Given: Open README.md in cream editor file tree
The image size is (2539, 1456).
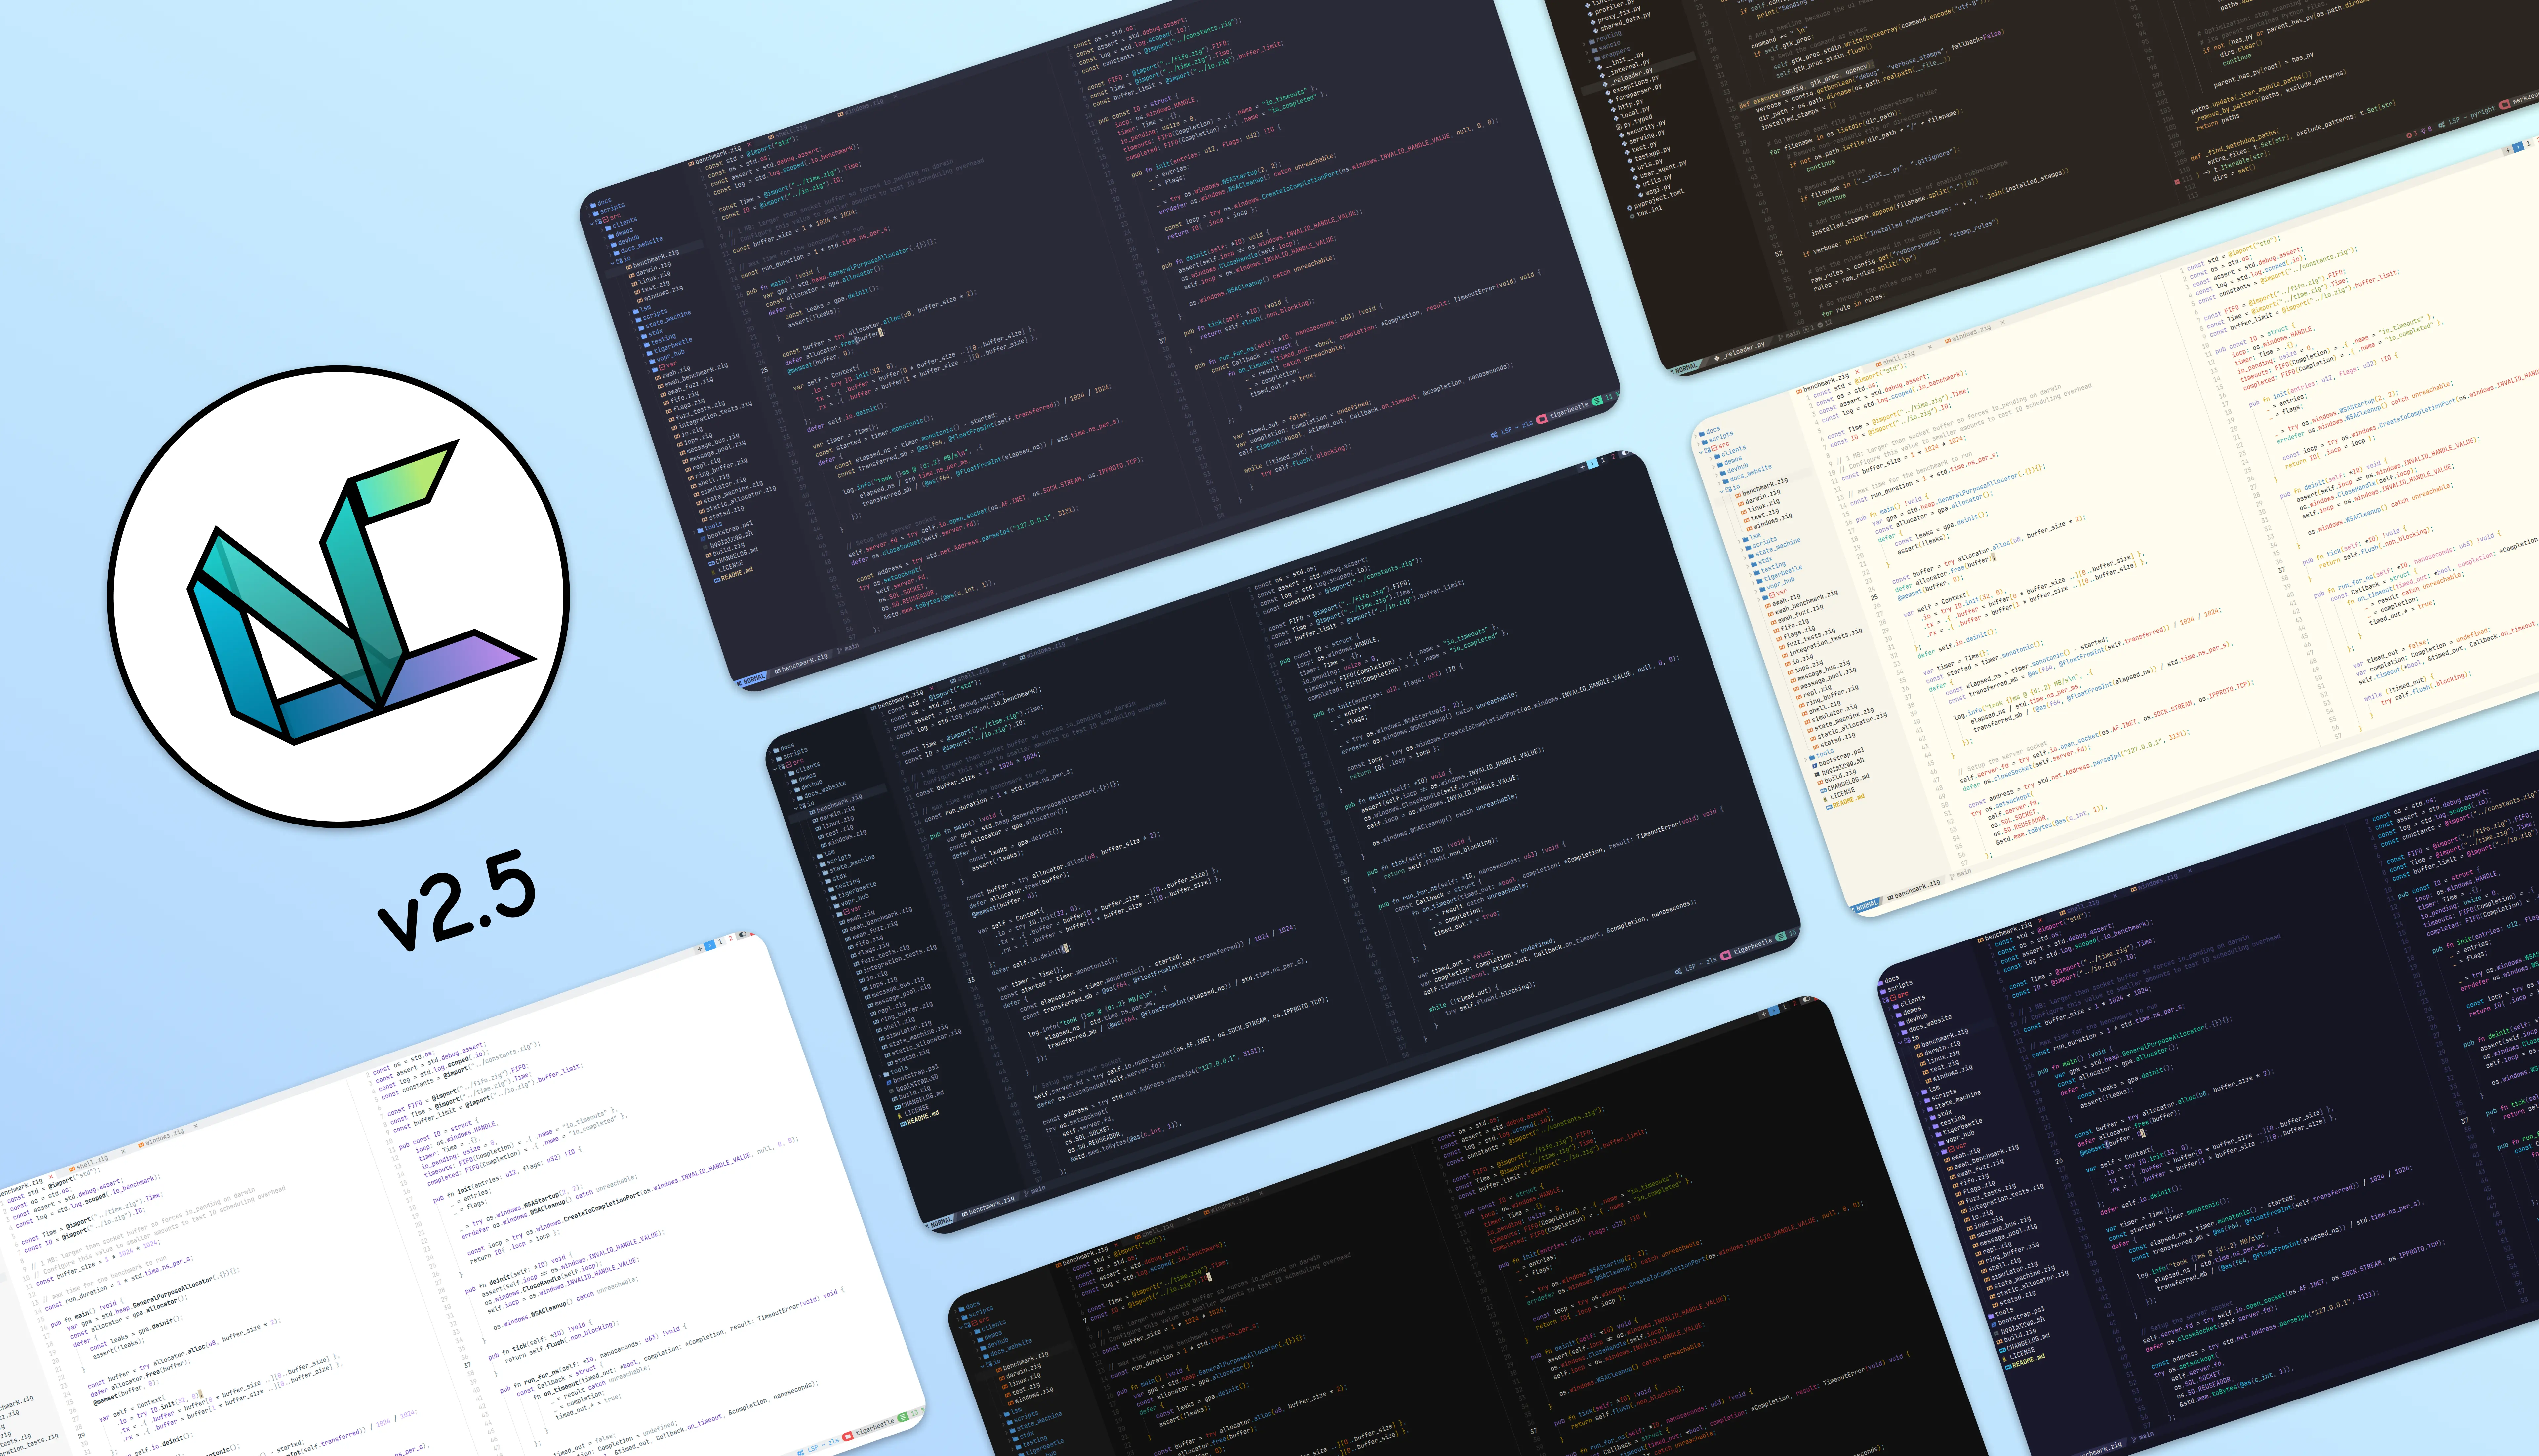Looking at the screenshot, I should point(1849,801).
